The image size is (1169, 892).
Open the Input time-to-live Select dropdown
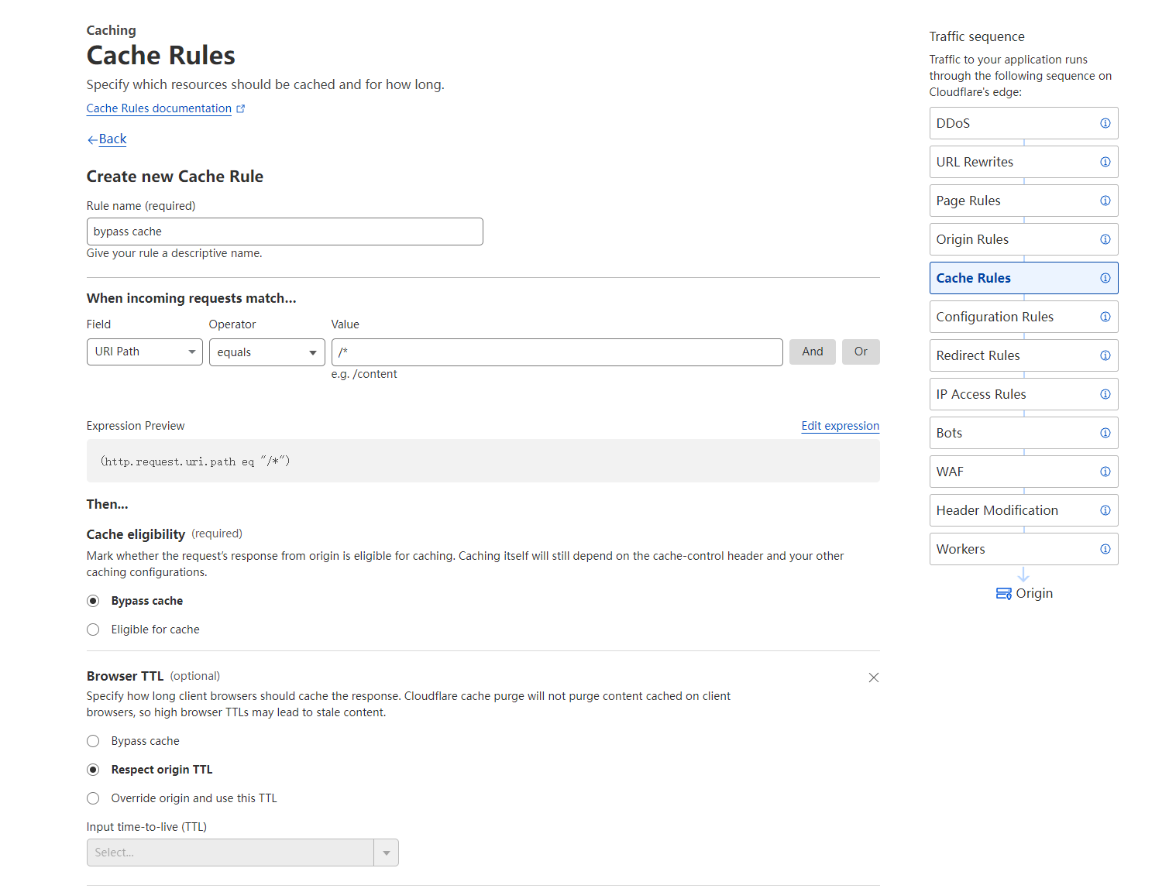coord(242,853)
